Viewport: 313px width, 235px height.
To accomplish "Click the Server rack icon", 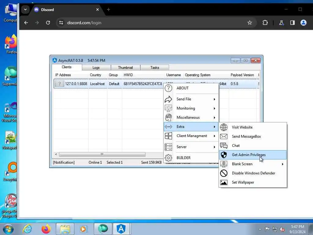I will point(168,147).
